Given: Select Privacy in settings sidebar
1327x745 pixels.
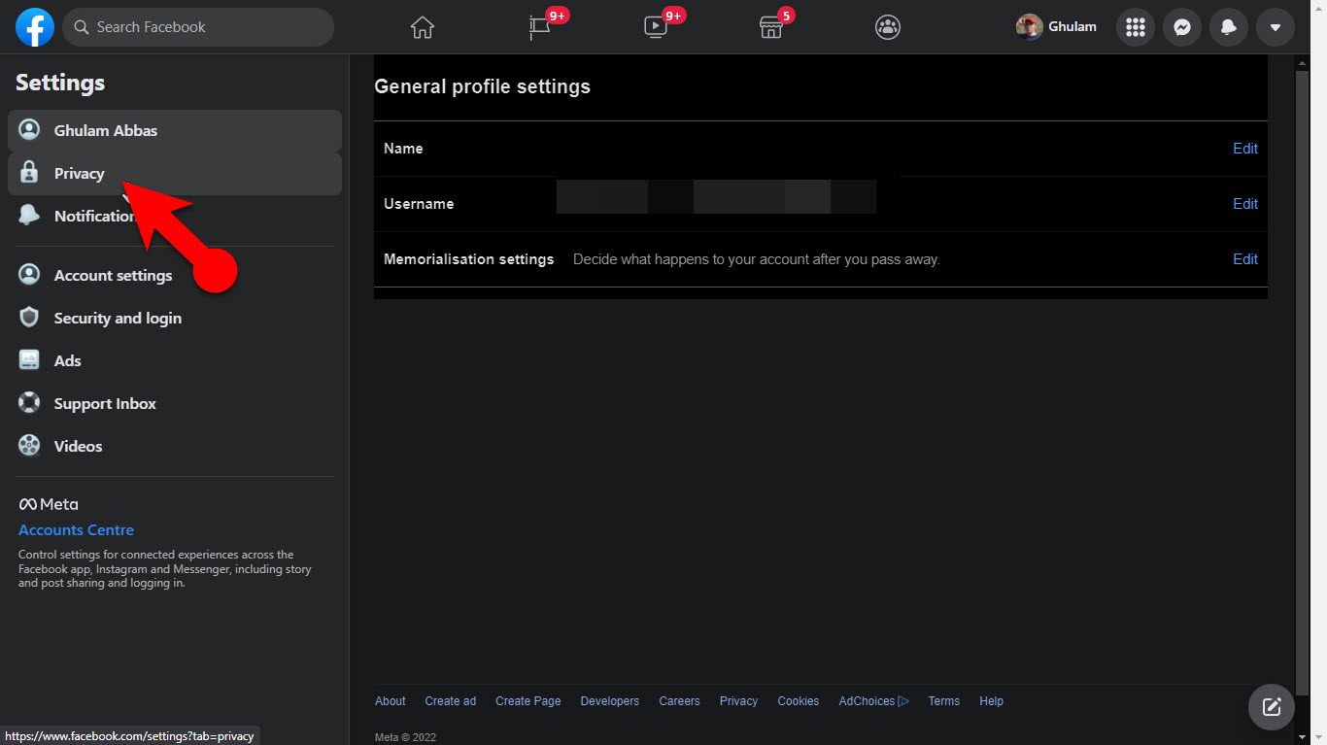Looking at the screenshot, I should 79,174.
